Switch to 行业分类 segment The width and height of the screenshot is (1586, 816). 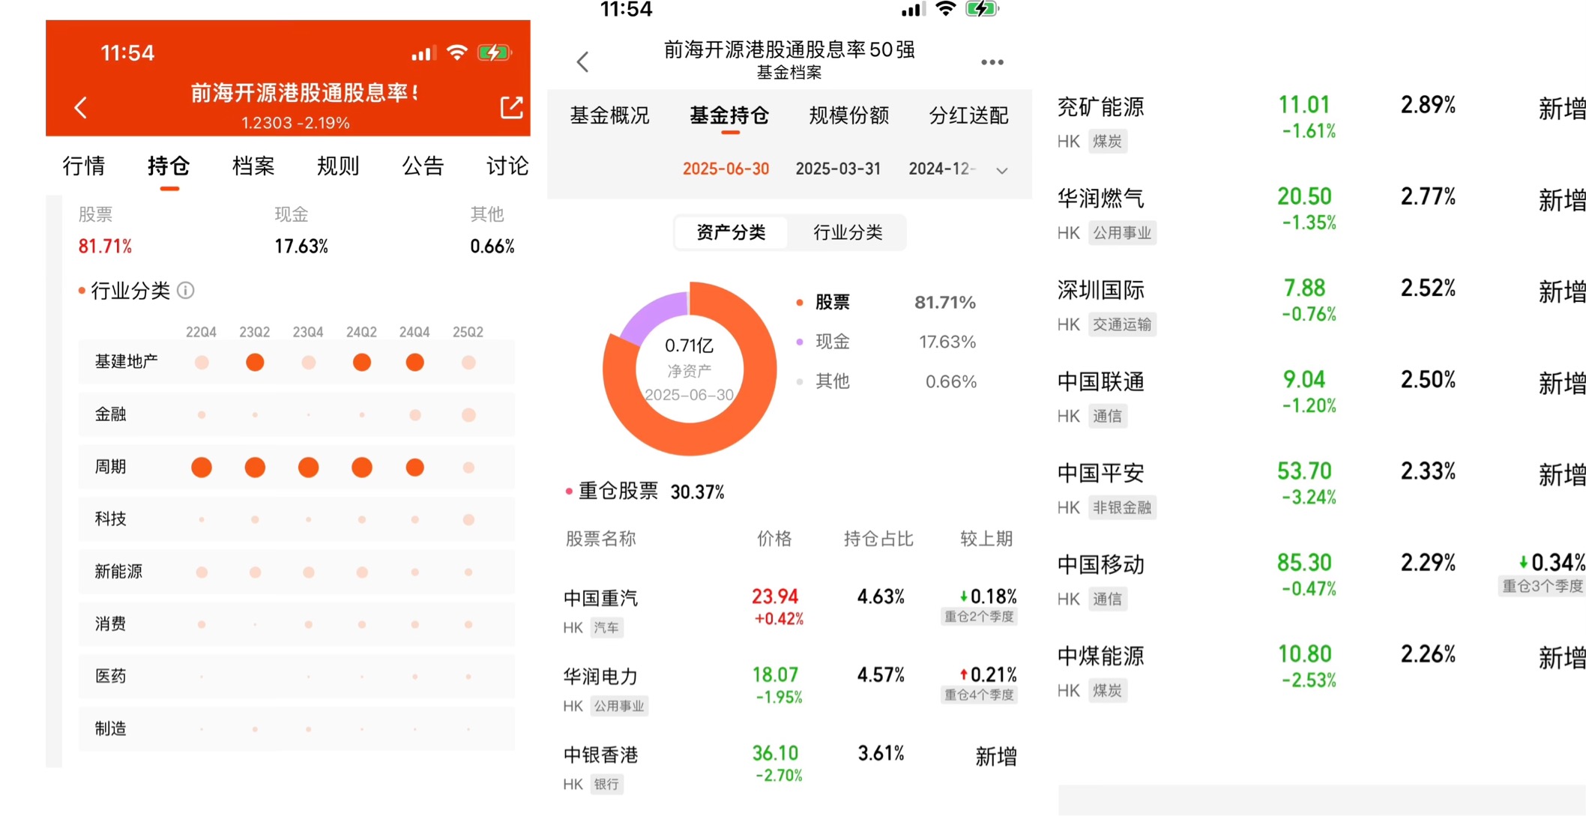pyautogui.click(x=848, y=232)
